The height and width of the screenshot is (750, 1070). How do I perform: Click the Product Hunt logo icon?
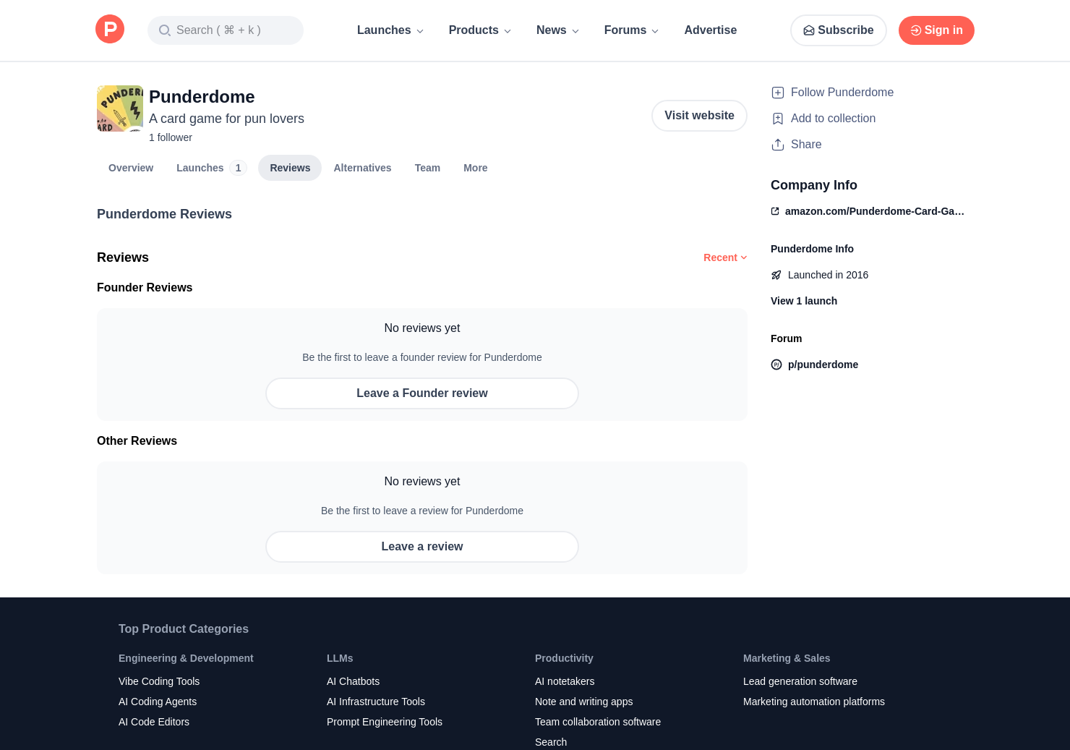(110, 30)
